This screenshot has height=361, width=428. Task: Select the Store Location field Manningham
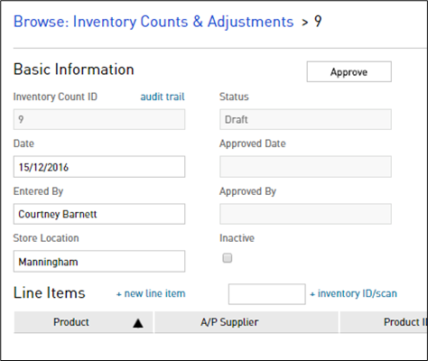click(x=99, y=261)
